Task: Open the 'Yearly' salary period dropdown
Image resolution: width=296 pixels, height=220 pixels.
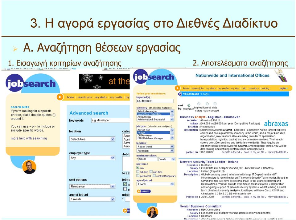Action: pos(167,159)
